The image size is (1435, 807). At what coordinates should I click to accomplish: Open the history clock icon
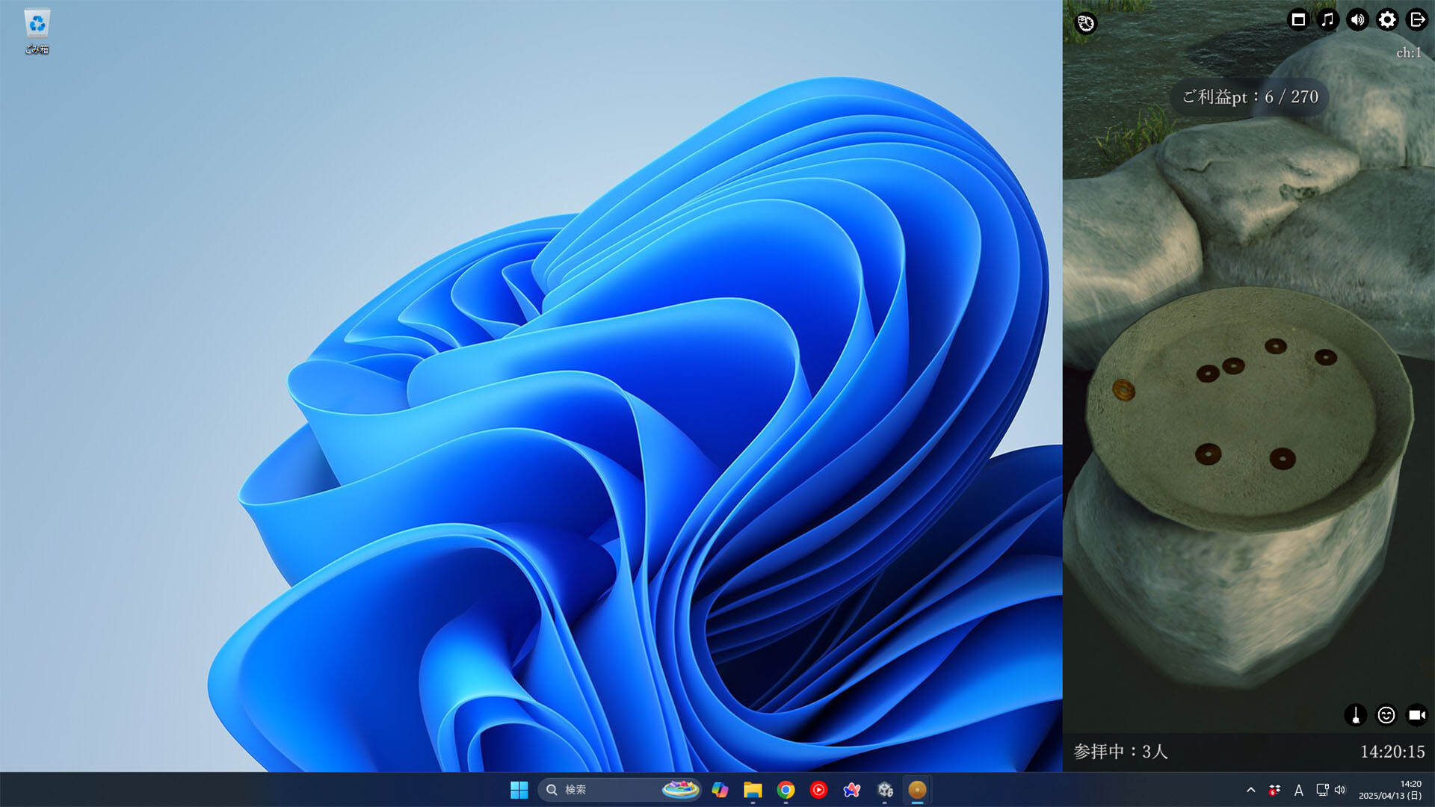click(x=1086, y=23)
